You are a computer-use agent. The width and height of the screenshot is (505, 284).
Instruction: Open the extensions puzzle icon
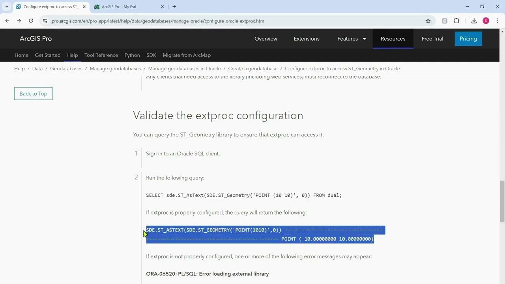456,21
